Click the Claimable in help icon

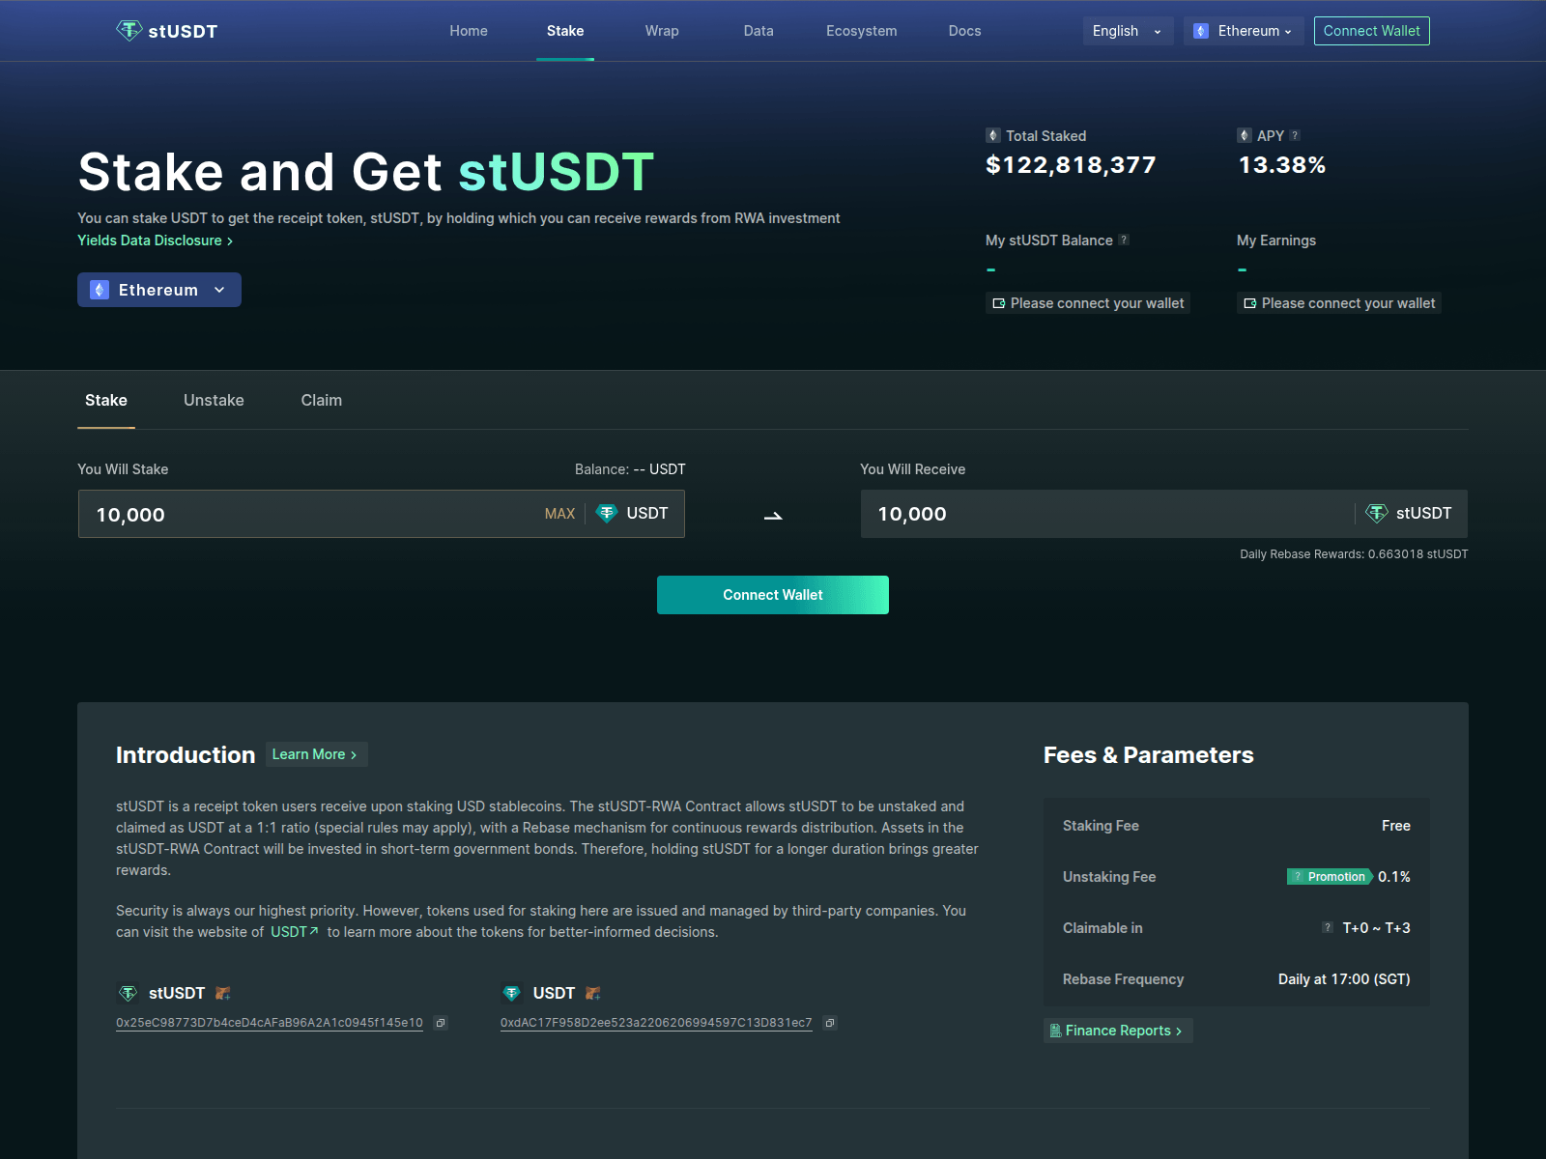pyautogui.click(x=1328, y=927)
